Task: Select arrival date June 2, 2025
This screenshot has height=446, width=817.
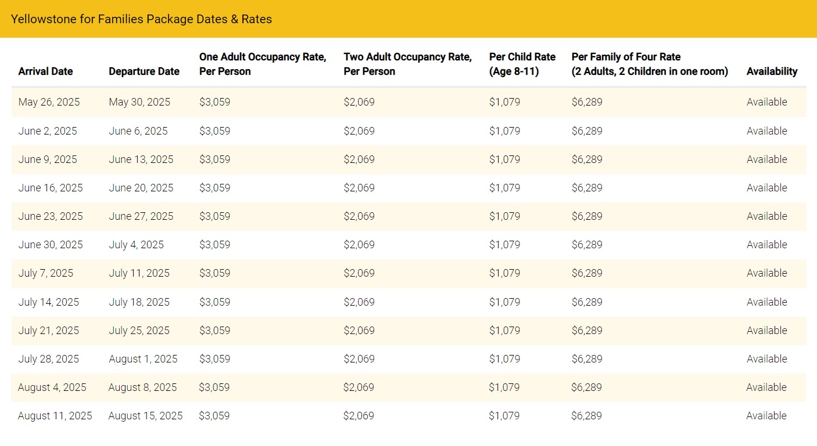Action: 48,131
